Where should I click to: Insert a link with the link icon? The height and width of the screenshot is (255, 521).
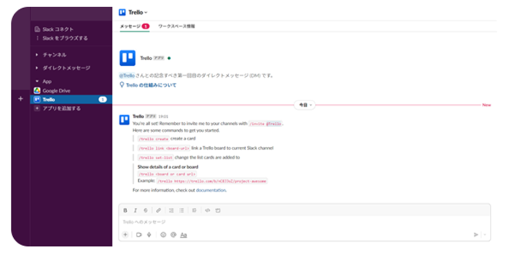coord(158,211)
